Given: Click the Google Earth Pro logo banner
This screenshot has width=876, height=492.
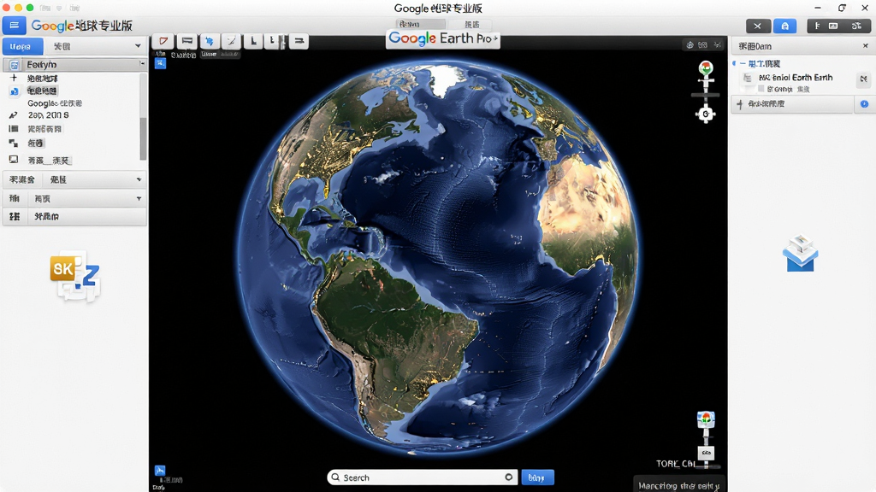Looking at the screenshot, I should (443, 38).
